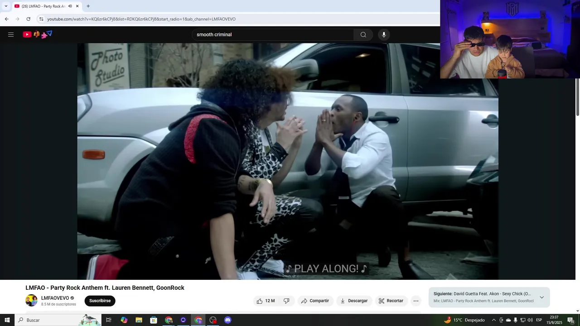Open the LMFAOVEVO channel avatar
The image size is (580, 326).
(31, 301)
